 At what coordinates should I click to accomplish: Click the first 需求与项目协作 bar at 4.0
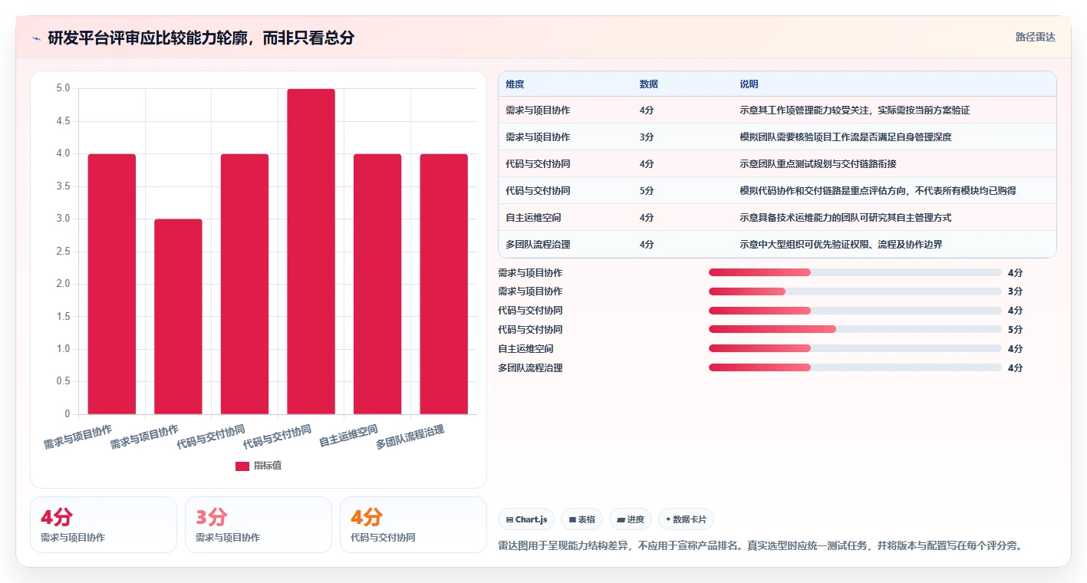click(112, 284)
